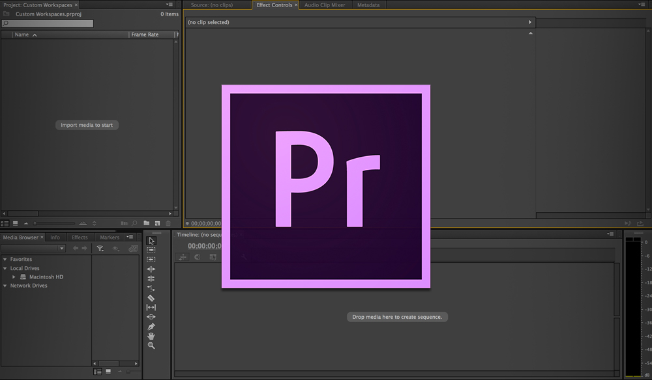Toggle Media Browser list view button
The height and width of the screenshot is (380, 652).
(97, 372)
